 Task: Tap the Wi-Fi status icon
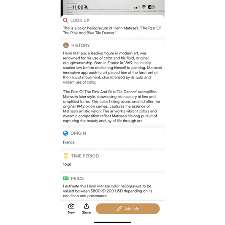[x=144, y=7]
